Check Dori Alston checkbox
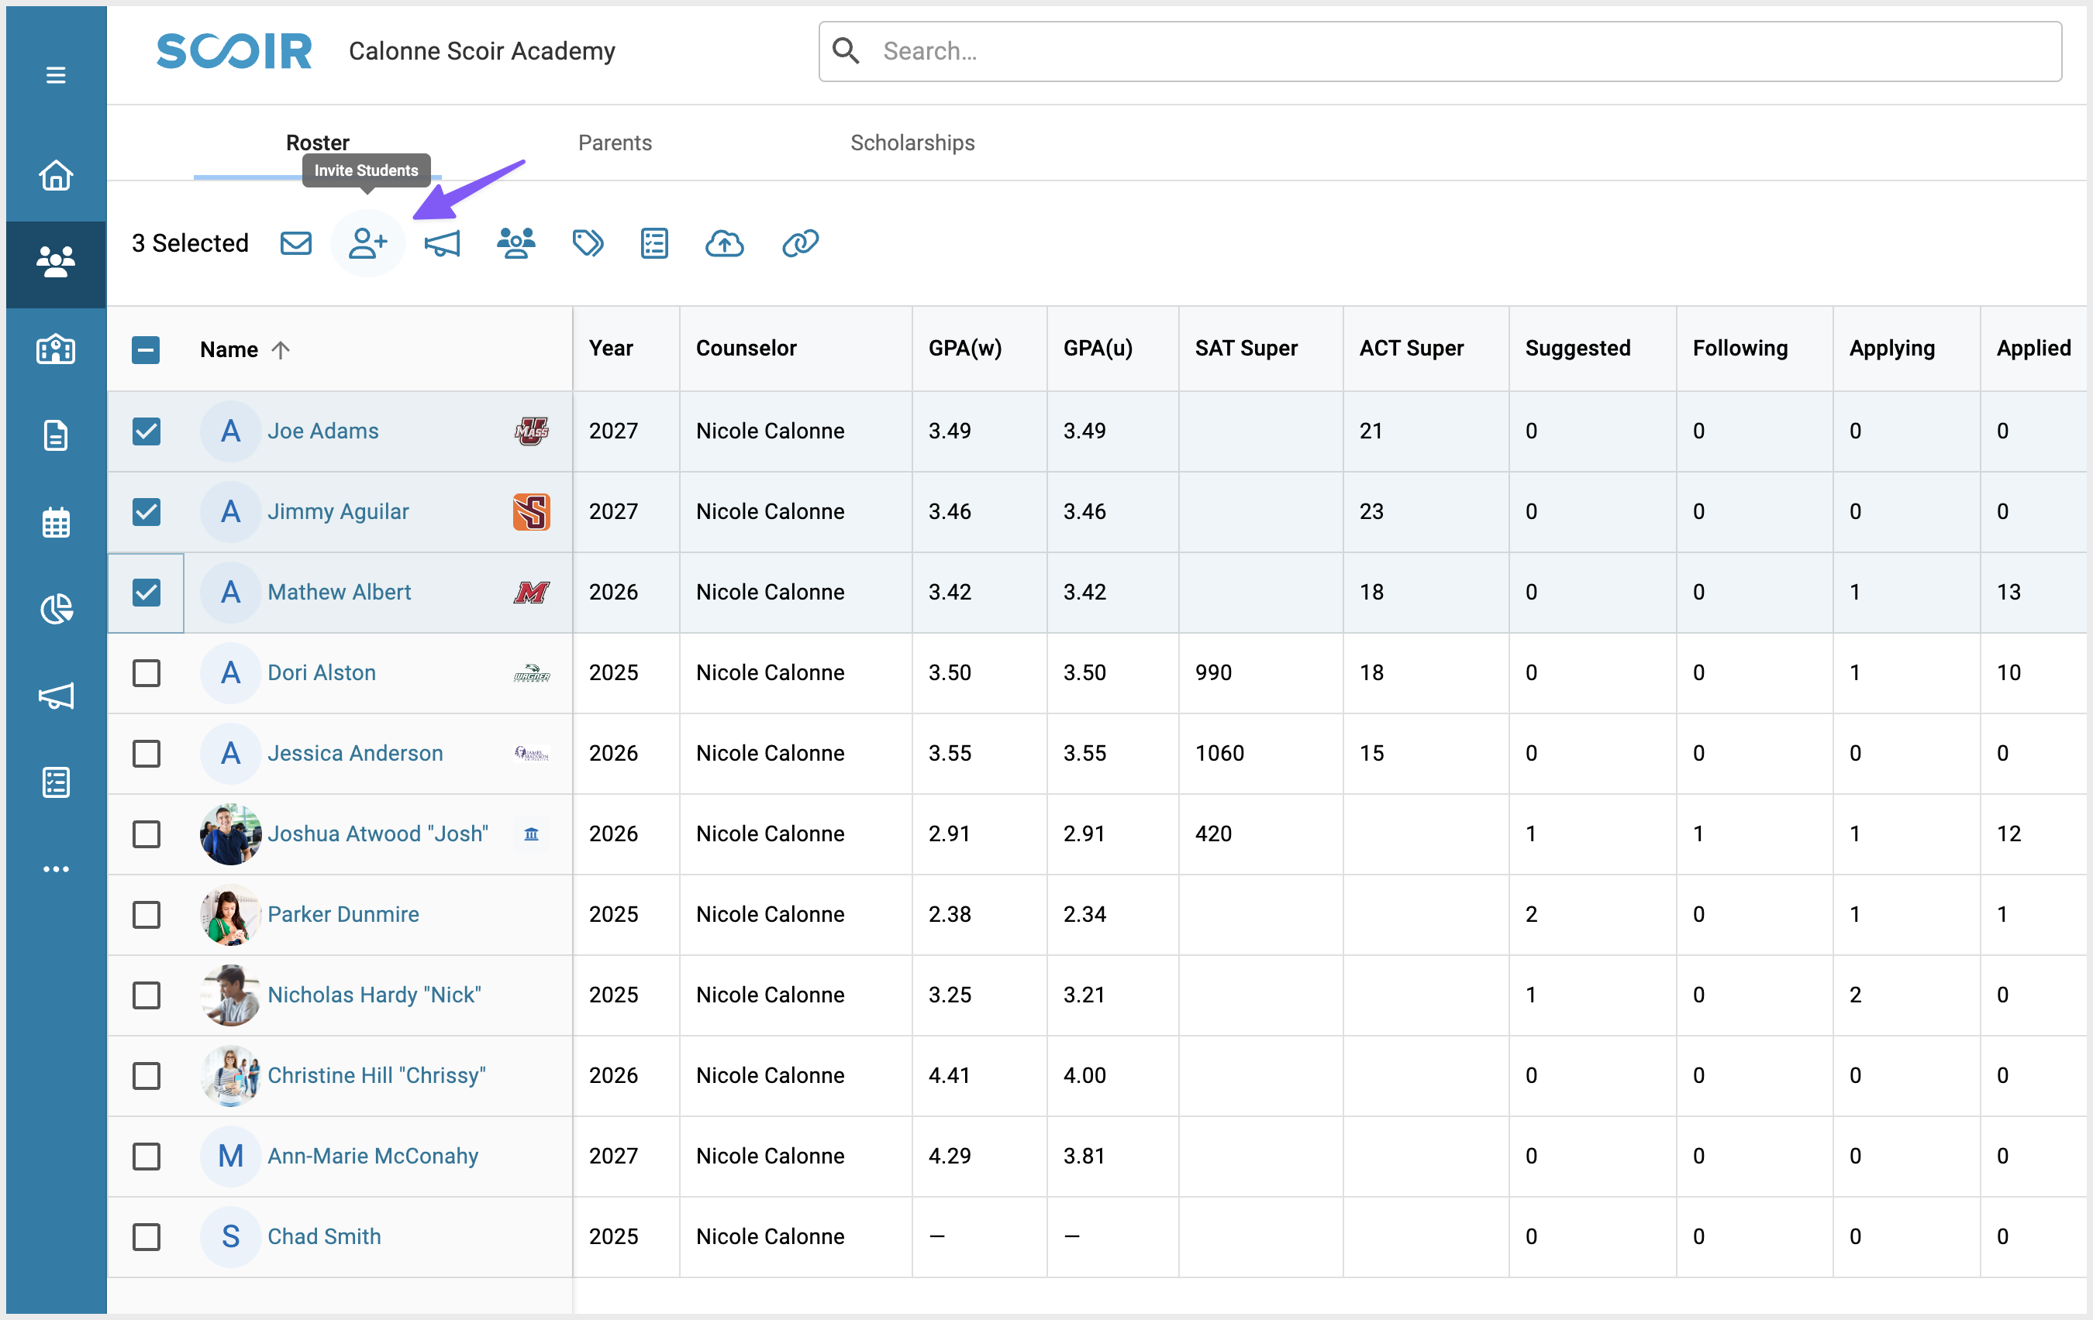Image resolution: width=2093 pixels, height=1320 pixels. [146, 673]
